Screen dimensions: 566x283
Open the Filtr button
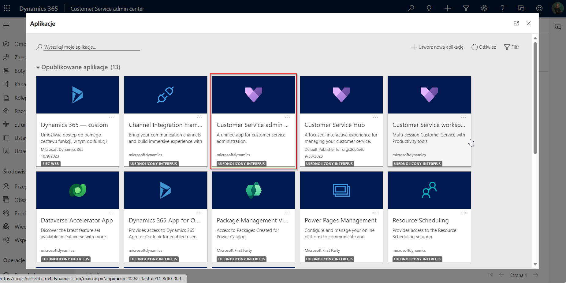point(511,47)
